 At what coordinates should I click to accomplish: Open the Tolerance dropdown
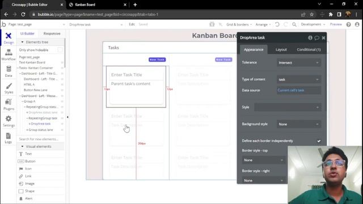299,62
